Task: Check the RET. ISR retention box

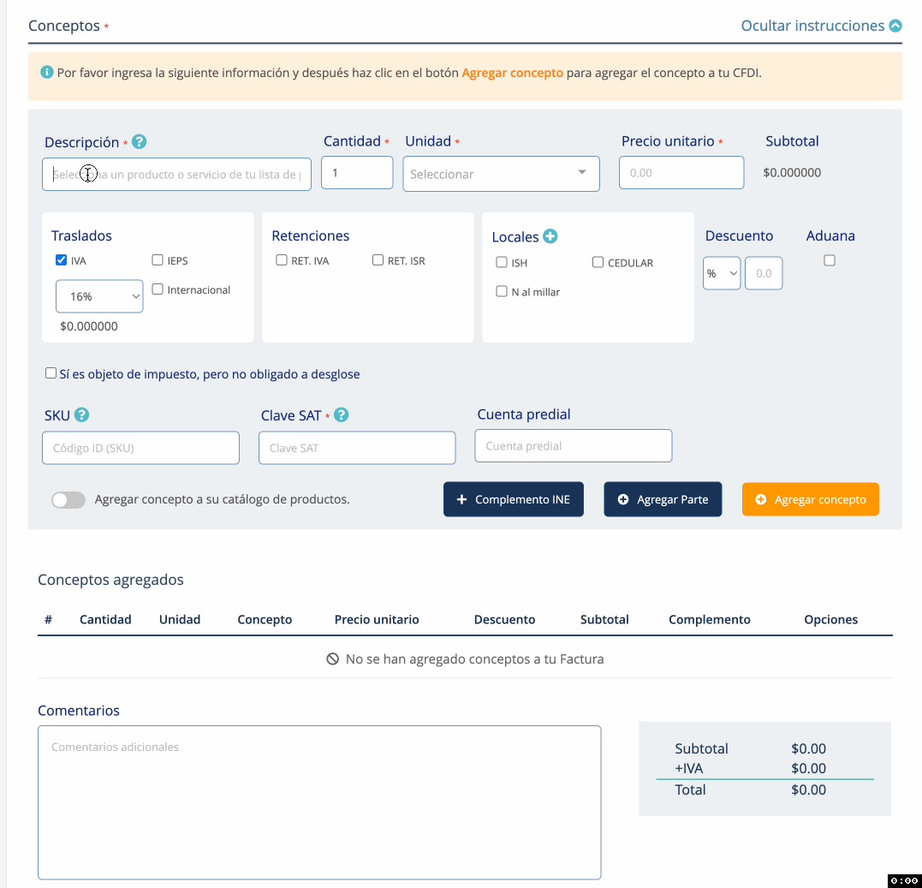Action: point(378,260)
